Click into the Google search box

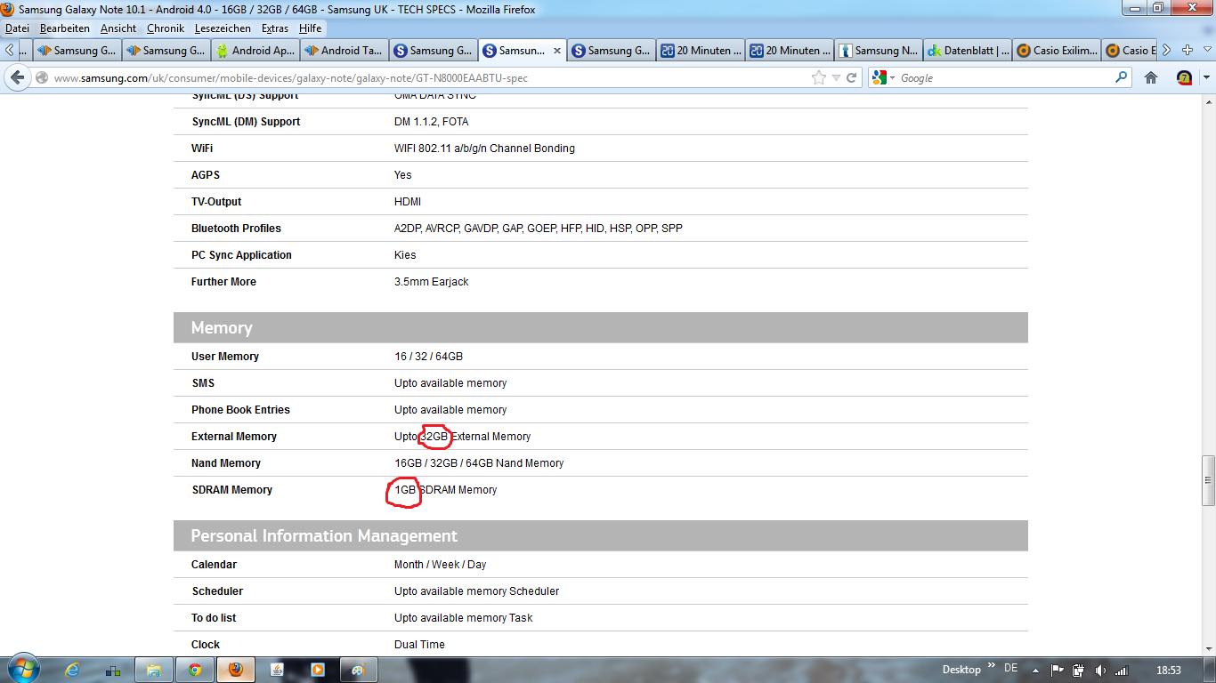click(1006, 78)
